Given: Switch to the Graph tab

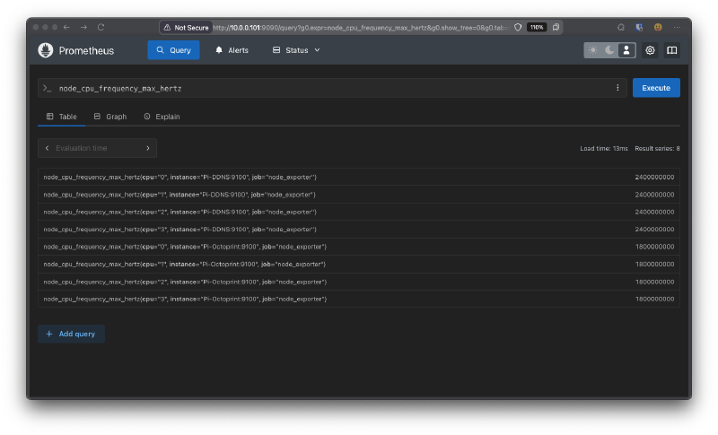Looking at the screenshot, I should coord(110,117).
